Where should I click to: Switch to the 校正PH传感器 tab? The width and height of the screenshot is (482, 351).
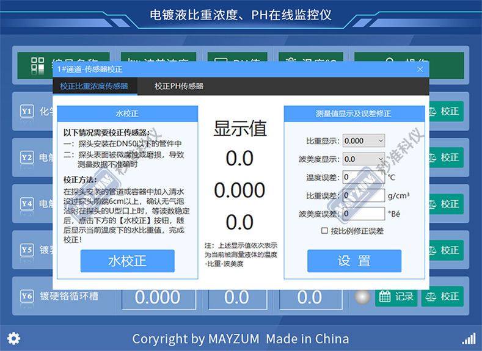[x=179, y=86]
